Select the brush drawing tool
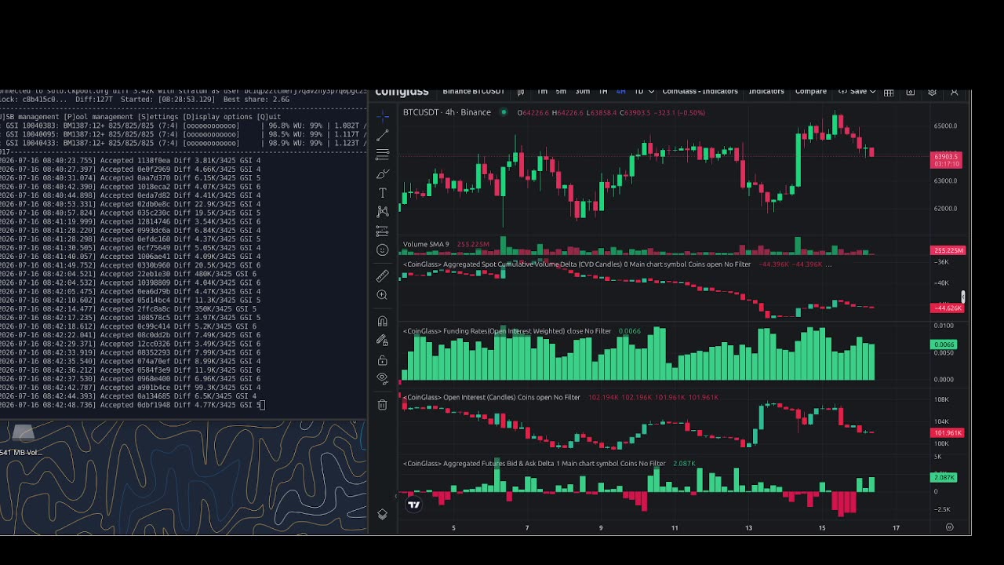Image resolution: width=1004 pixels, height=565 pixels. [x=383, y=173]
